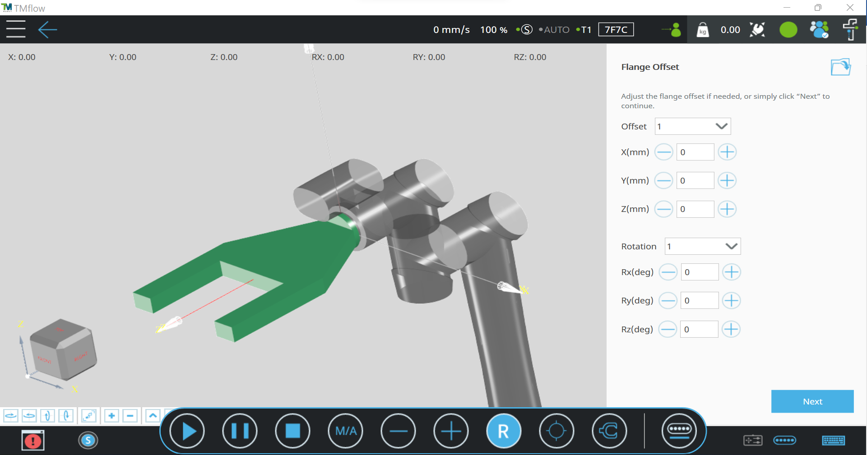
Task: Open the hamburger main menu
Action: point(16,30)
